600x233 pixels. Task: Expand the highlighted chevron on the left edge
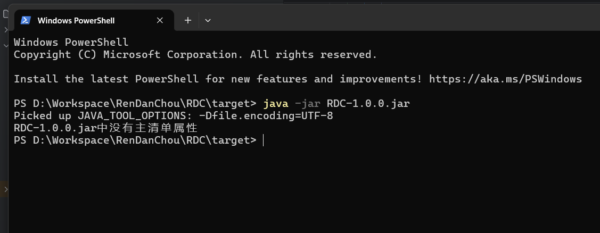(x=5, y=189)
